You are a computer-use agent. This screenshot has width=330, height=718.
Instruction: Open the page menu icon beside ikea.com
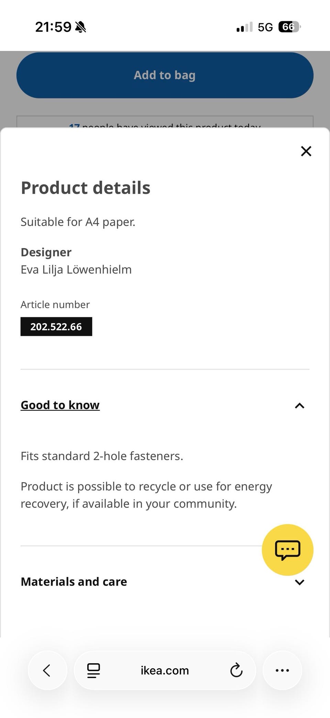tap(93, 670)
